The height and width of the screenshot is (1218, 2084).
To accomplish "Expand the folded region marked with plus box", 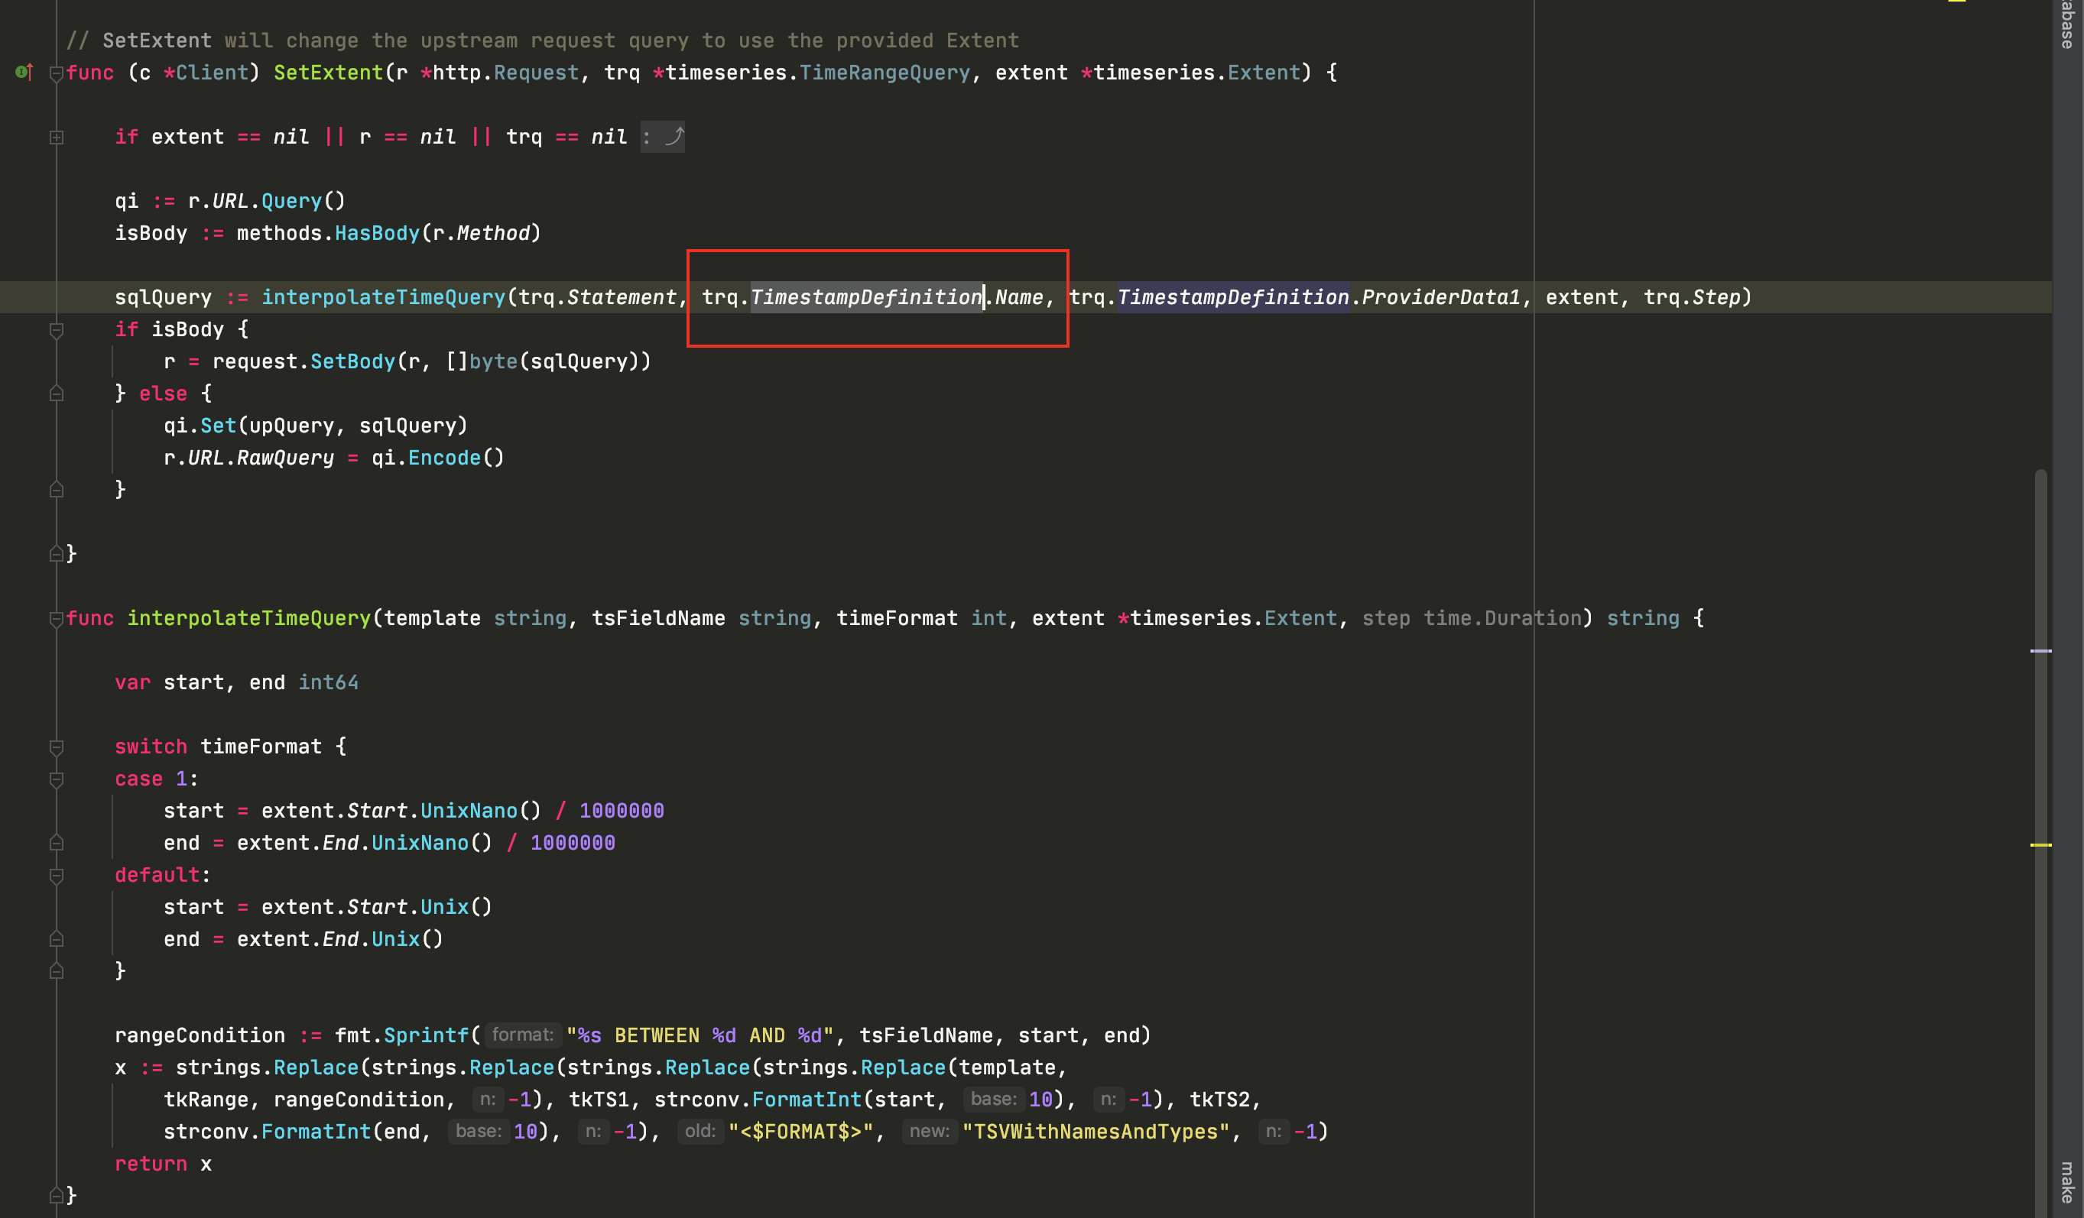I will pyautogui.click(x=57, y=138).
